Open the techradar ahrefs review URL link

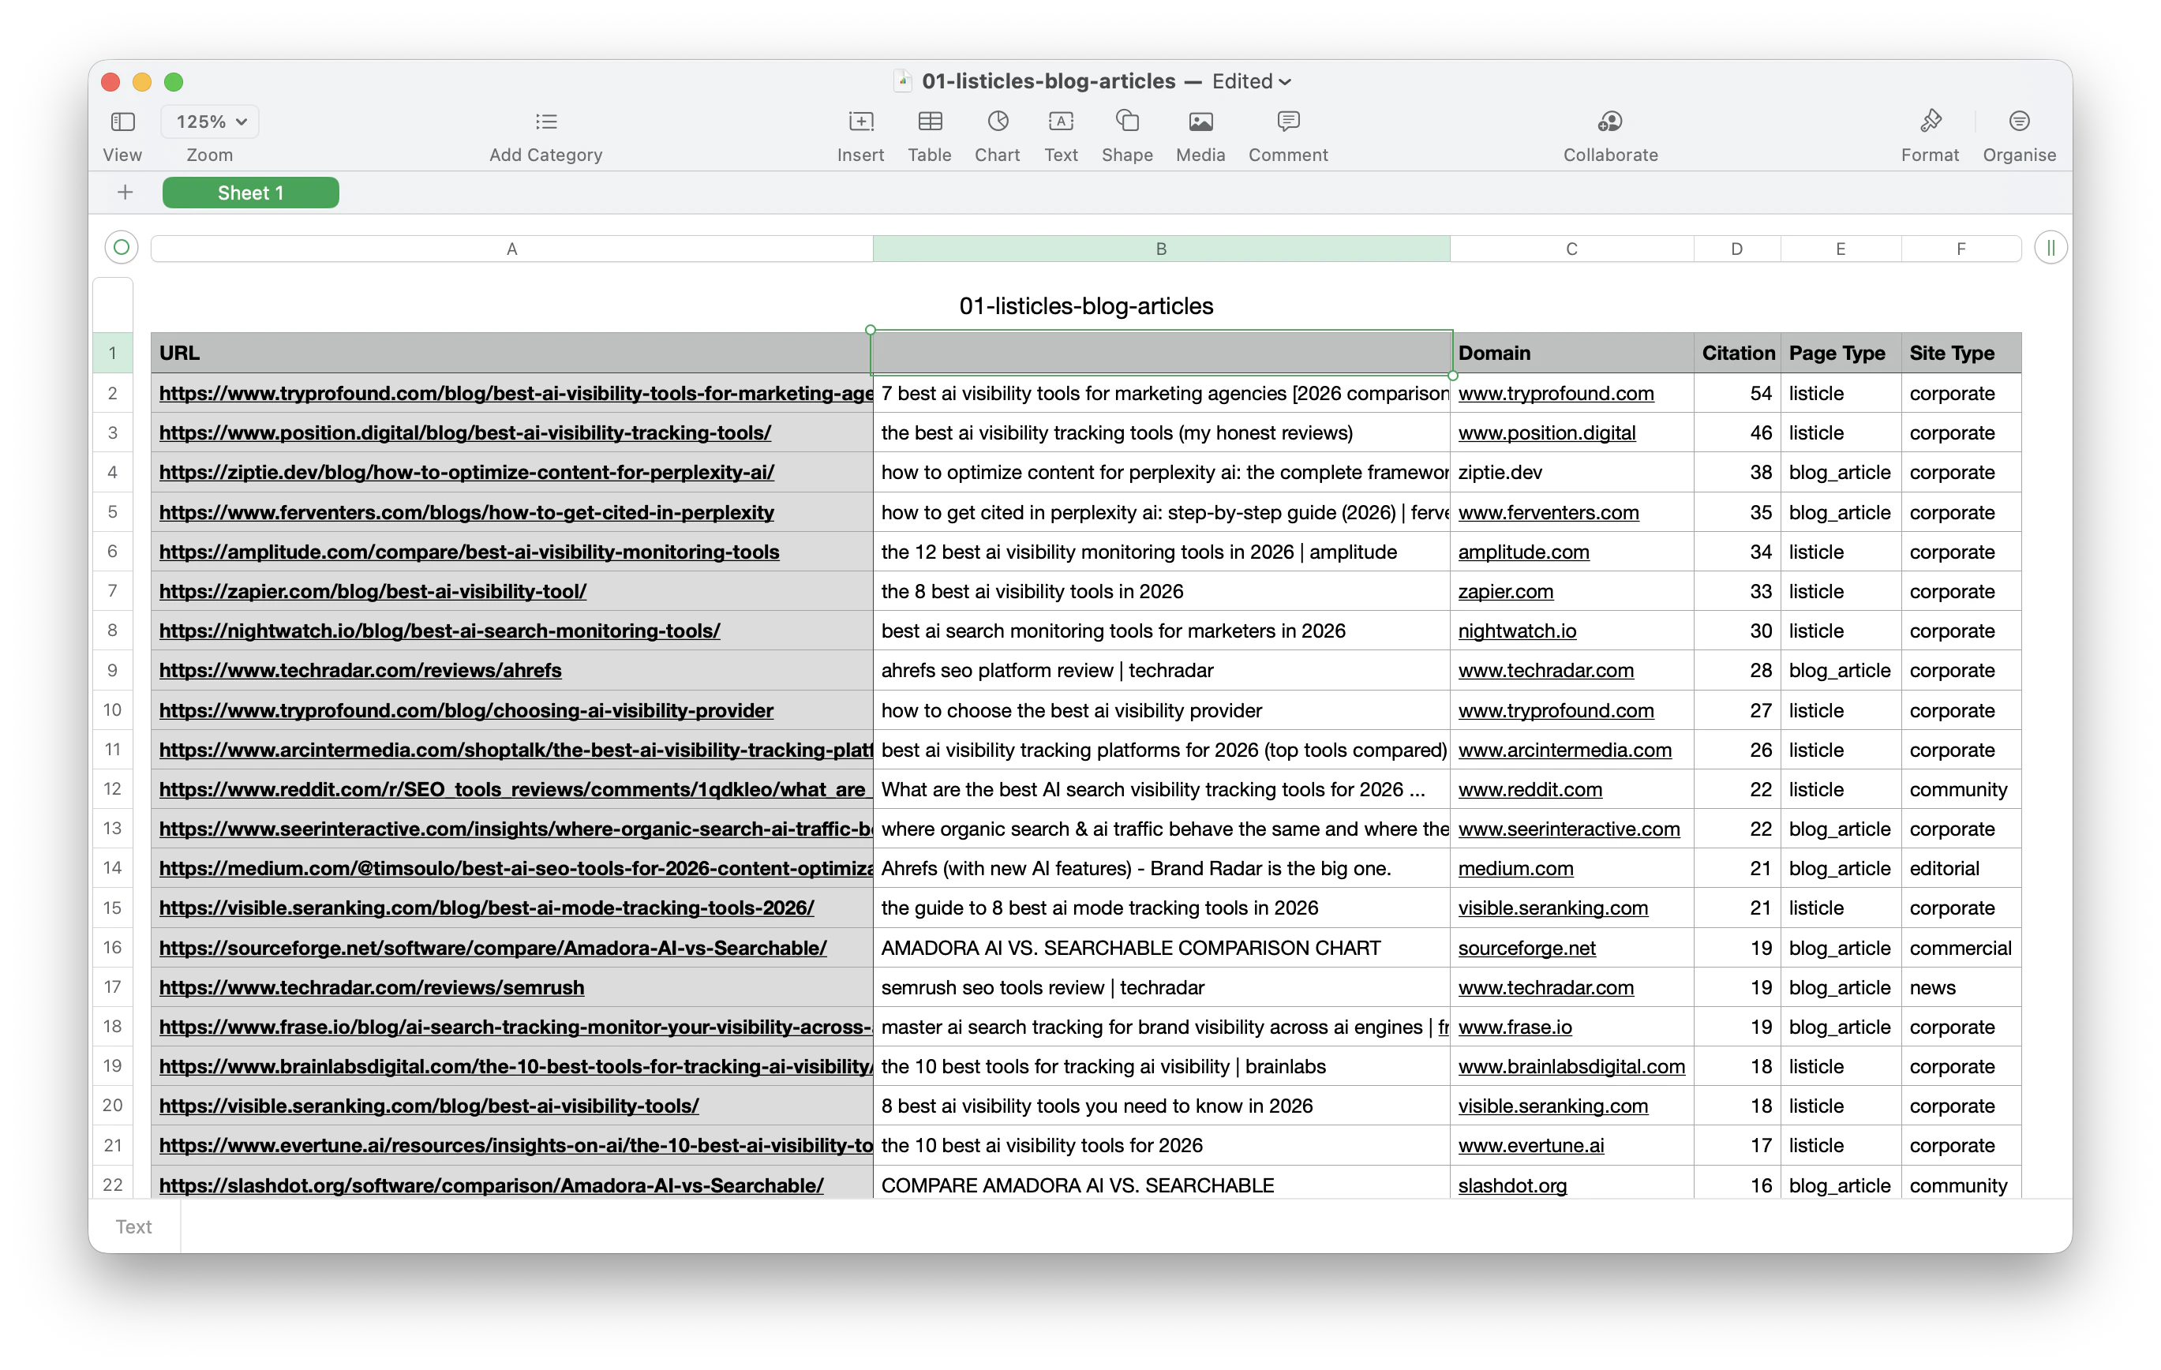[360, 670]
